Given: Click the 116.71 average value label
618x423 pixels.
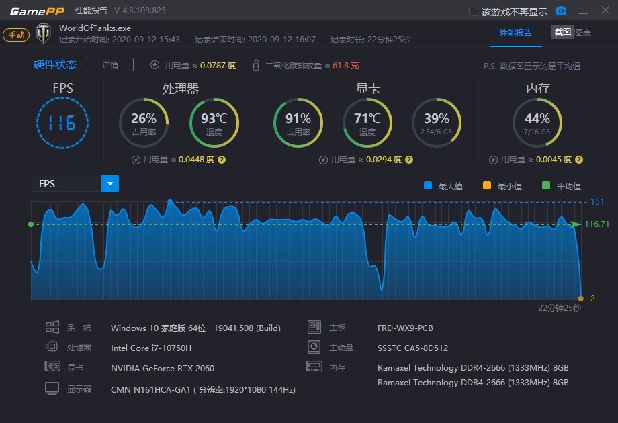Looking at the screenshot, I should (597, 224).
